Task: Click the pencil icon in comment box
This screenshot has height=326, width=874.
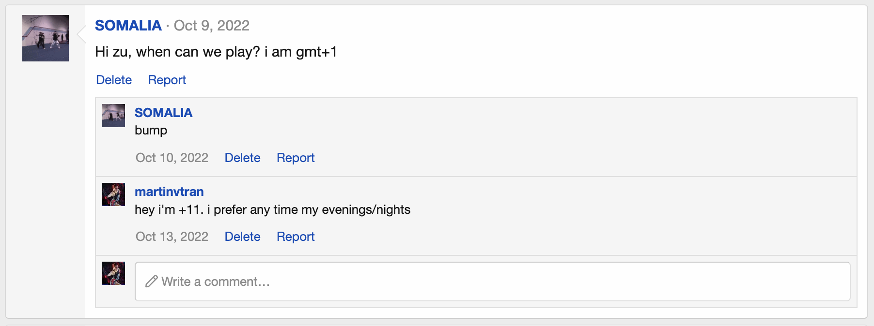Action: click(151, 282)
